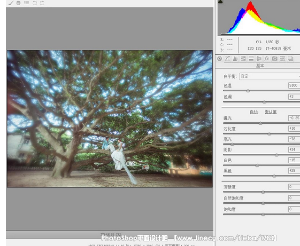Click the 清晰度 value field

pos(294,187)
